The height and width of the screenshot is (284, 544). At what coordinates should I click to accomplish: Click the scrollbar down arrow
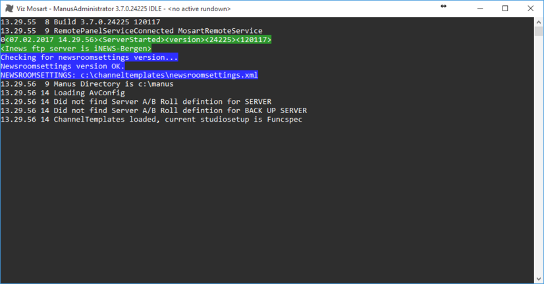tap(537, 278)
